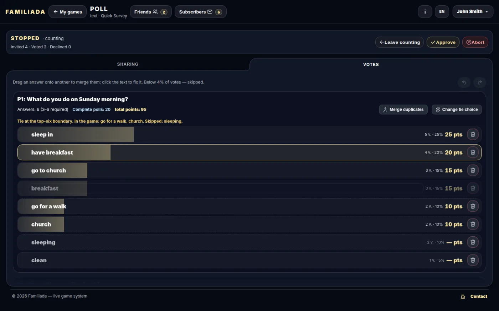The image size is (499, 311).
Task: Open the Subscribers list
Action: pyautogui.click(x=200, y=12)
